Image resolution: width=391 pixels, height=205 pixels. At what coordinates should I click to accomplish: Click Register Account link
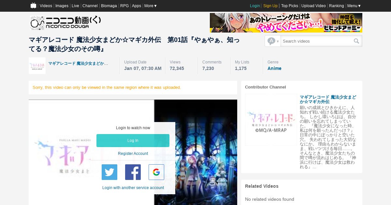[133, 154]
